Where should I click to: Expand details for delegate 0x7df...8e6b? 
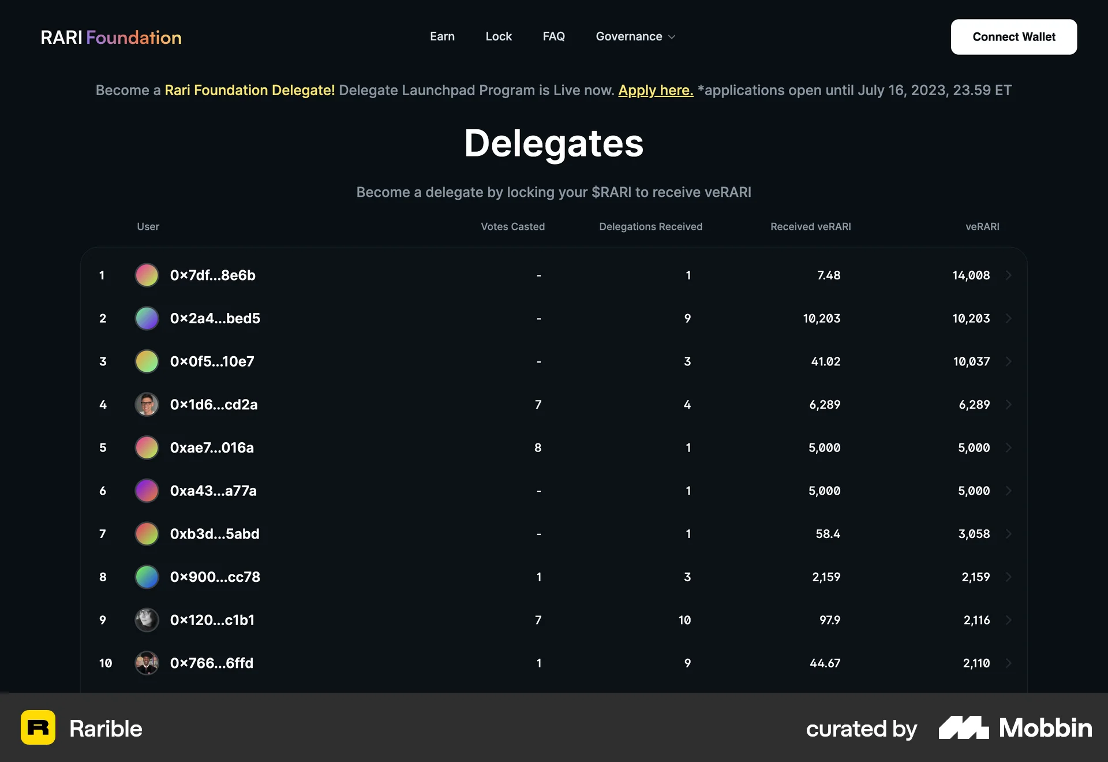[1009, 275]
